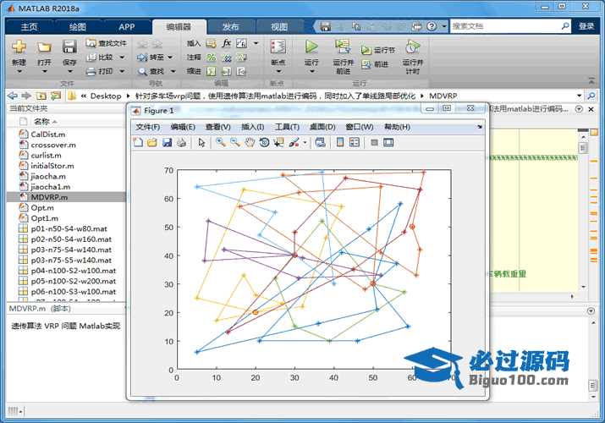
Task: Open Figure 1 Tools (工具) menu
Action: click(287, 127)
